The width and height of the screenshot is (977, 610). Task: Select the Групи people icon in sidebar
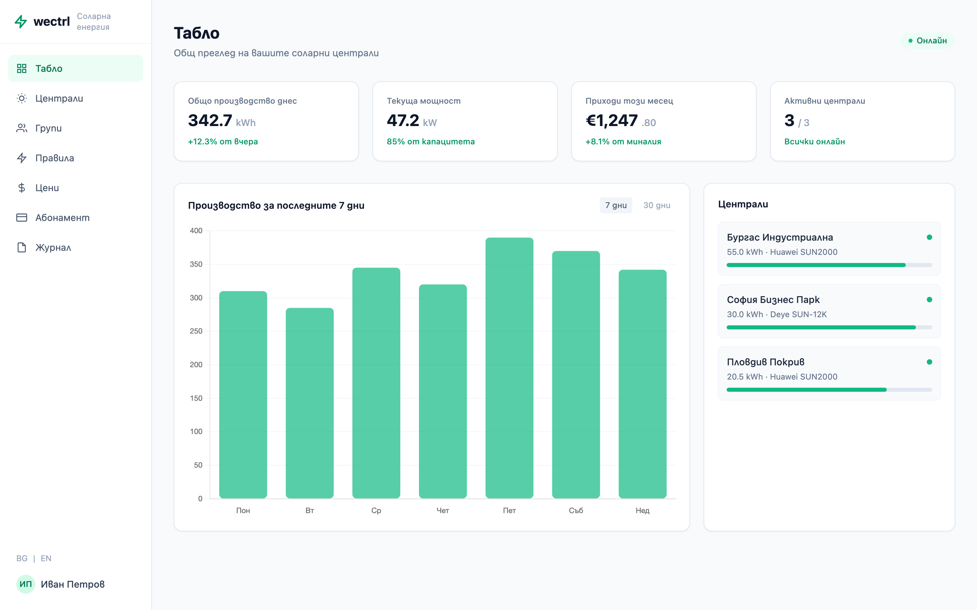[x=22, y=128]
